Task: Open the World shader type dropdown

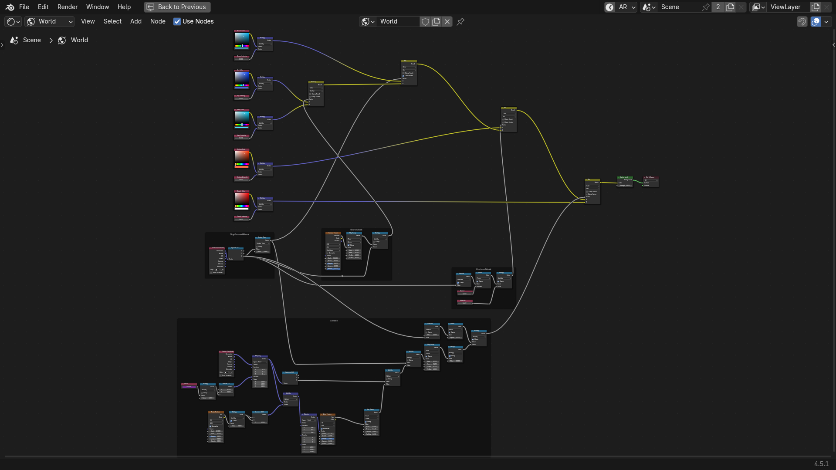Action: click(x=49, y=21)
